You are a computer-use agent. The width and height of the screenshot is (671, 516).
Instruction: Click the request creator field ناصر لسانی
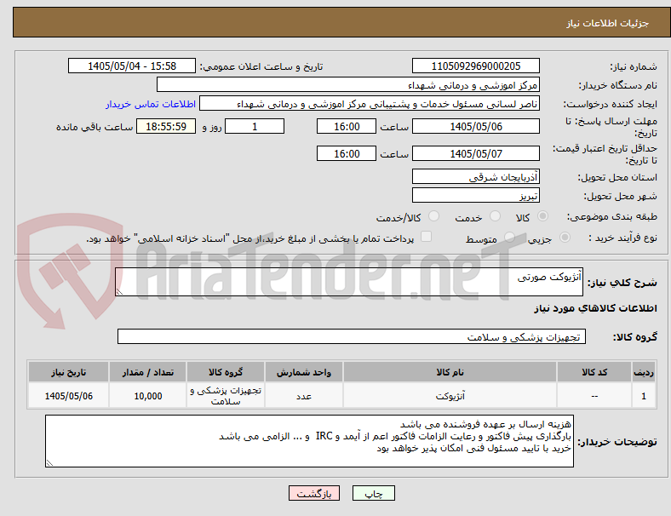click(x=370, y=104)
